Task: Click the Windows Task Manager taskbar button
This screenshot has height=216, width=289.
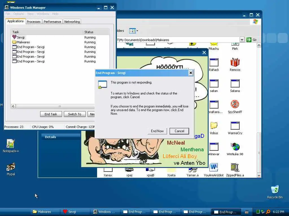Action: tap(105, 212)
